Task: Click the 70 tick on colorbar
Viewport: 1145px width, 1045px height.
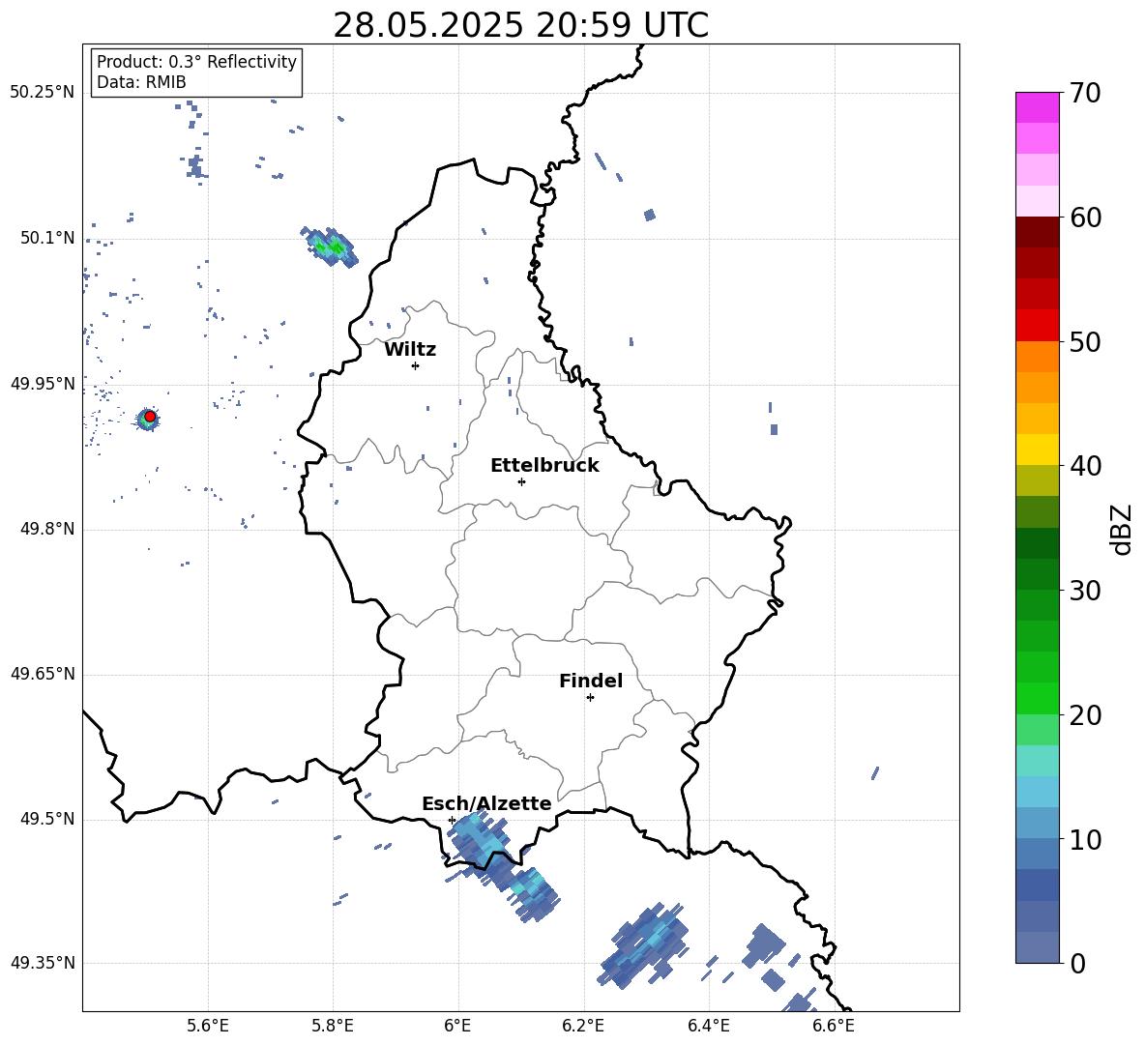Action: [1085, 93]
